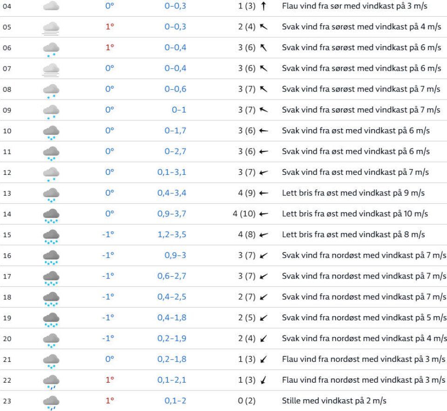Click precipitation value 0,9–3,7 at hour 14
This screenshot has width=447, height=411.
[x=171, y=214]
